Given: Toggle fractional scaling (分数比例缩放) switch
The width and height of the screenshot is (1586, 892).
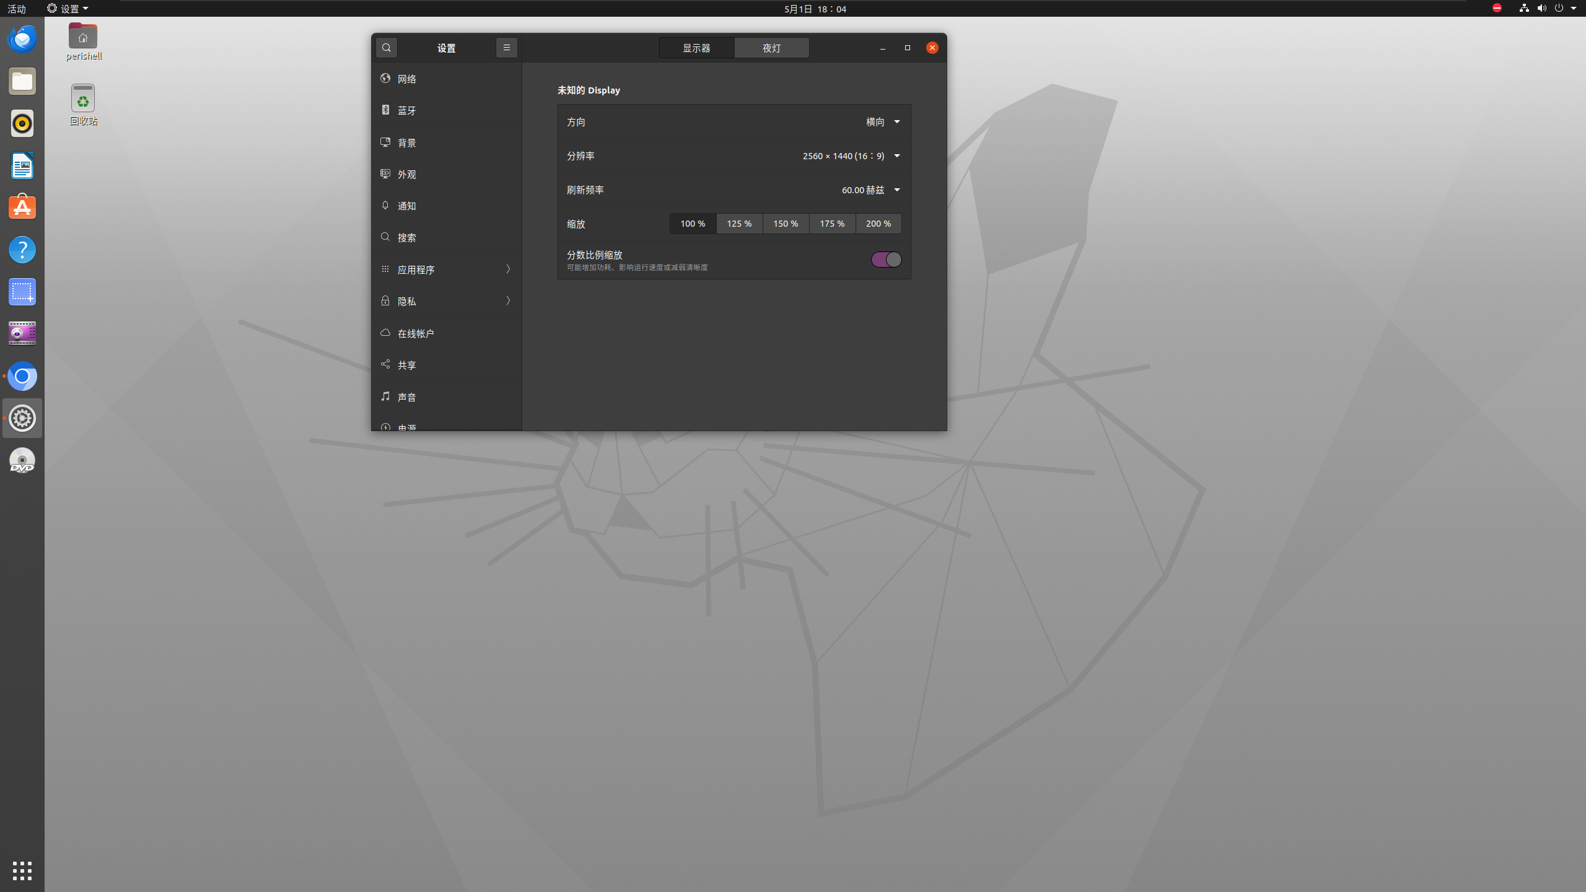Looking at the screenshot, I should pos(886,260).
